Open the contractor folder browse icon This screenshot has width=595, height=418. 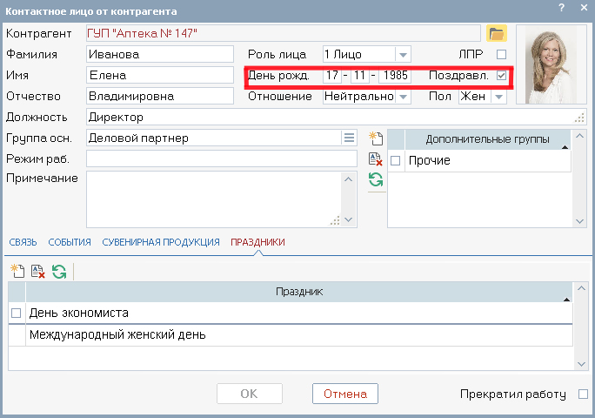(x=496, y=33)
